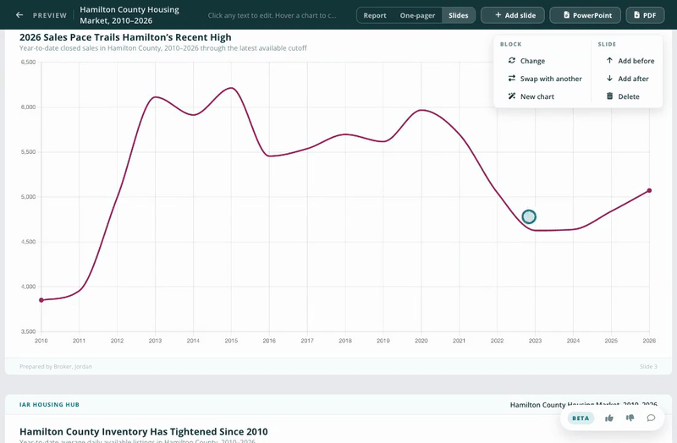
Task: Click the Change refresh icon
Action: pyautogui.click(x=512, y=60)
